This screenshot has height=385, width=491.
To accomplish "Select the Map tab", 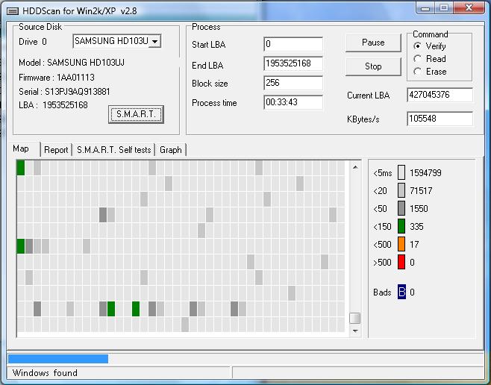I will (21, 149).
